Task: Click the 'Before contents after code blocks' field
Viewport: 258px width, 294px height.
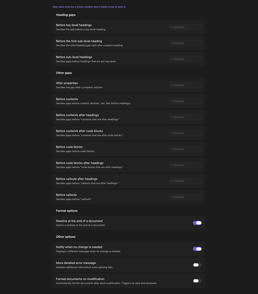Action: (185, 133)
